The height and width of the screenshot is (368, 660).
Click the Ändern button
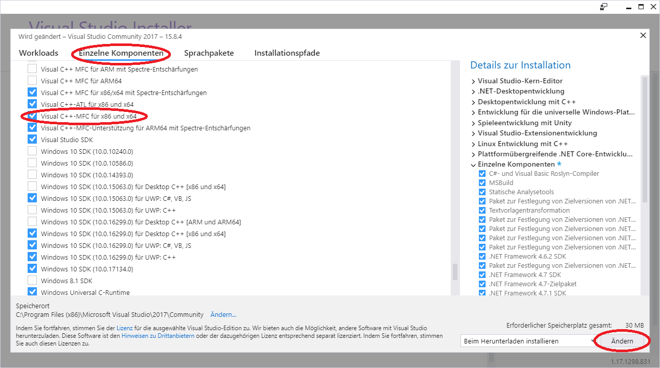(622, 341)
